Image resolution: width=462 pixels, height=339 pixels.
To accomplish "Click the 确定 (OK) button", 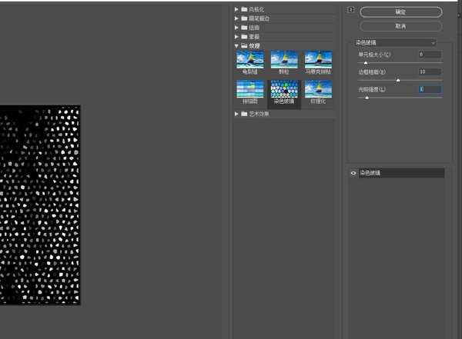I will tap(400, 12).
